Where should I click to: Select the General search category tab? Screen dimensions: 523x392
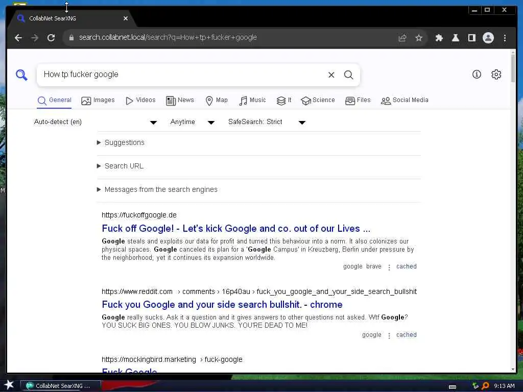click(x=54, y=101)
